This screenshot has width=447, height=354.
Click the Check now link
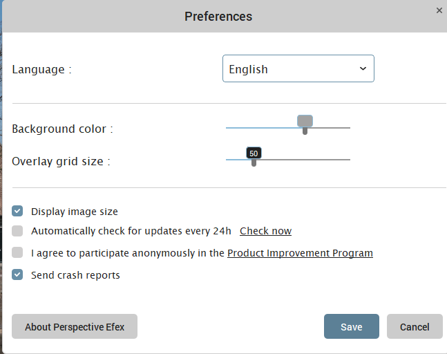pyautogui.click(x=265, y=231)
